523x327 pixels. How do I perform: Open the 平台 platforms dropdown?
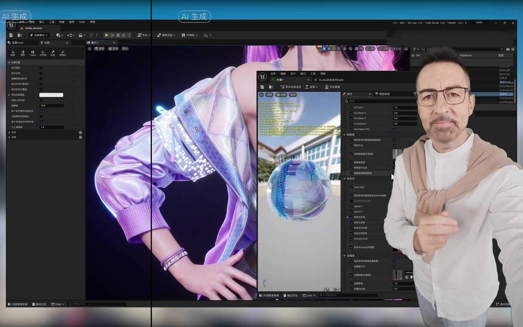point(144,35)
